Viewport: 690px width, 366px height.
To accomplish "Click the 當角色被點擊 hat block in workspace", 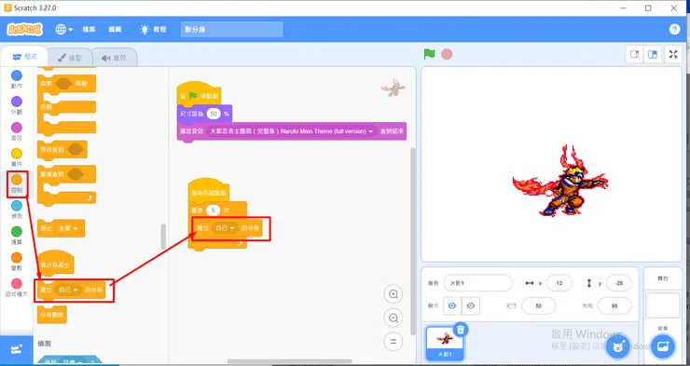I will [209, 192].
